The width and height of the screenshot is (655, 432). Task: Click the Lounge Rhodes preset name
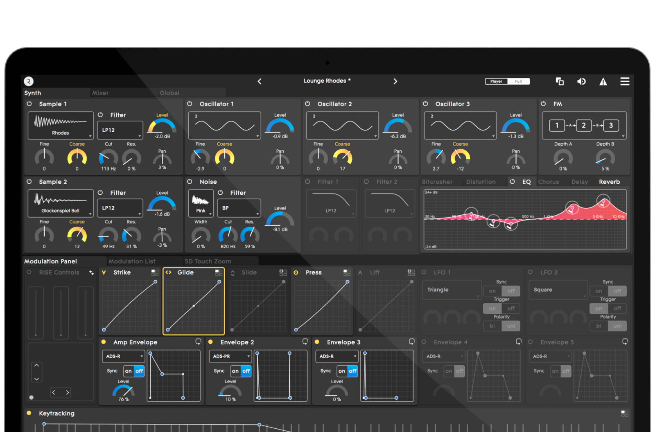pos(327,81)
